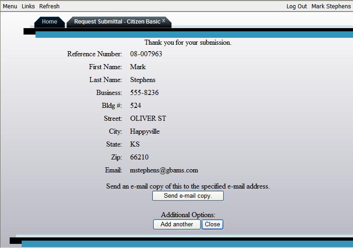
Task: Click the City label
Action: (x=115, y=131)
